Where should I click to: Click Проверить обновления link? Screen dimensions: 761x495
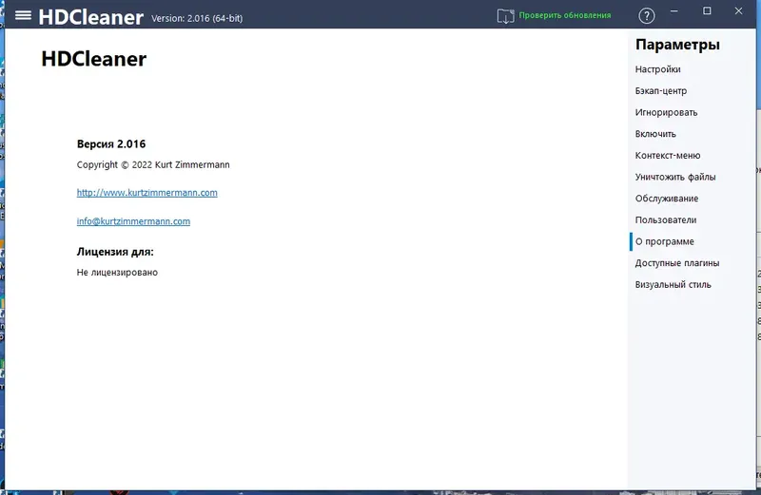565,15
